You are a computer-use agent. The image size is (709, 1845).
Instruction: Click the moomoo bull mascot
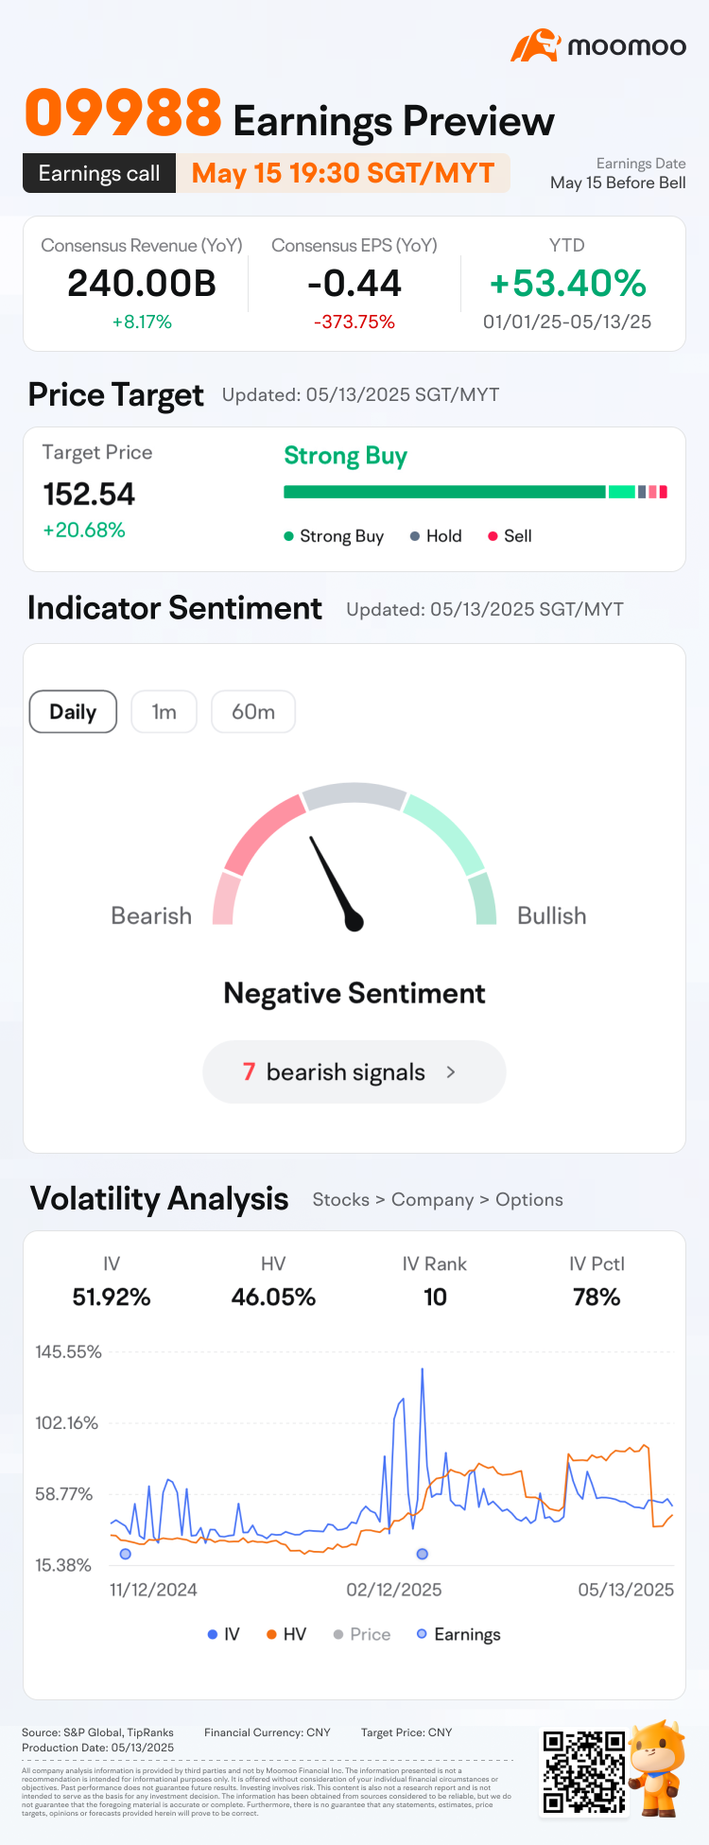[657, 1768]
